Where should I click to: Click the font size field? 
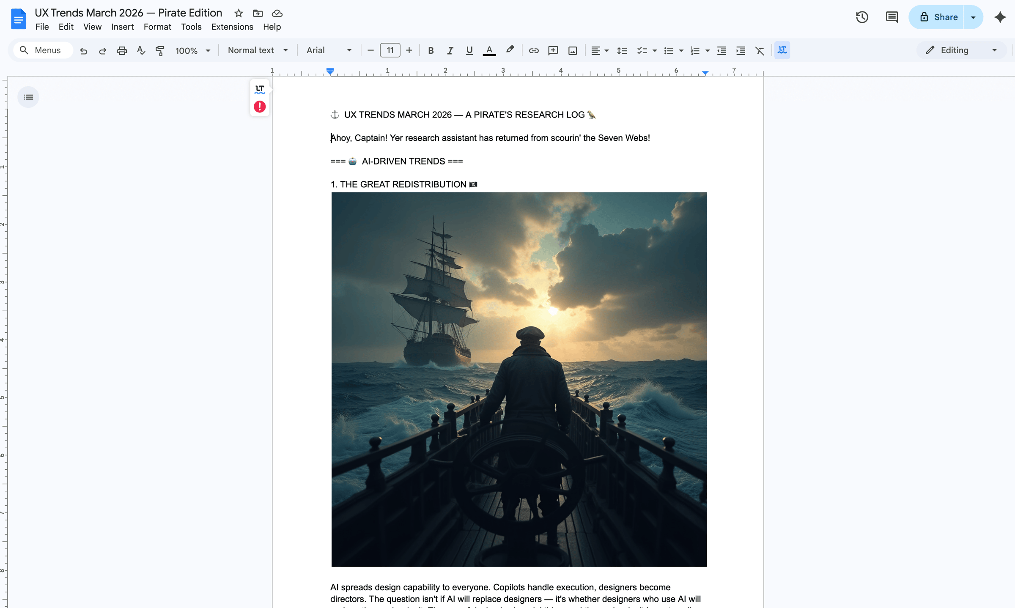click(390, 50)
